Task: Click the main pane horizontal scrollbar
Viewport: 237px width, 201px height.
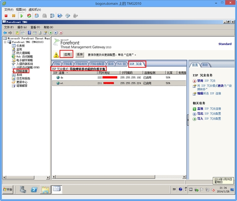Action: tap(105, 177)
